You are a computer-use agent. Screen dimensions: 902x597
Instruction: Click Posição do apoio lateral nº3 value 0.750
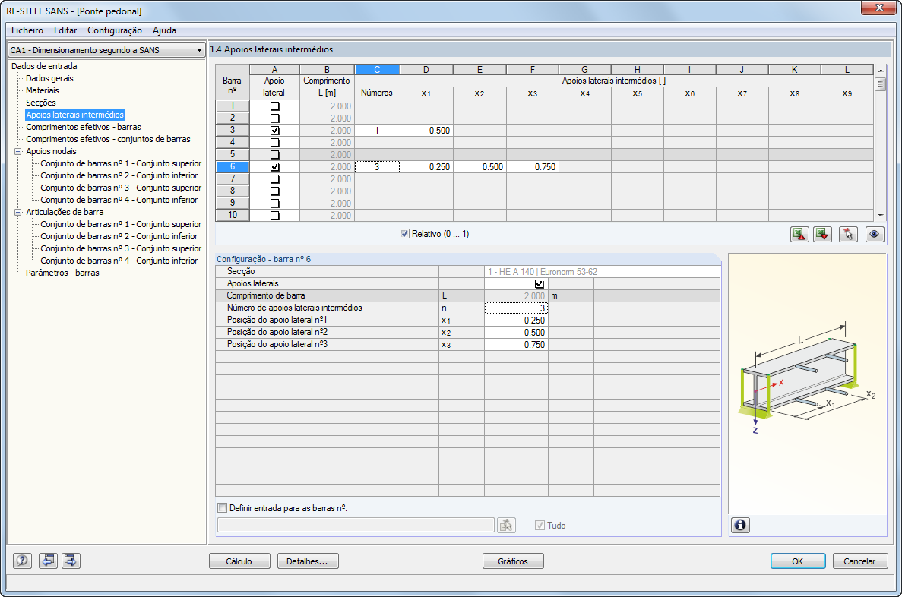click(516, 345)
